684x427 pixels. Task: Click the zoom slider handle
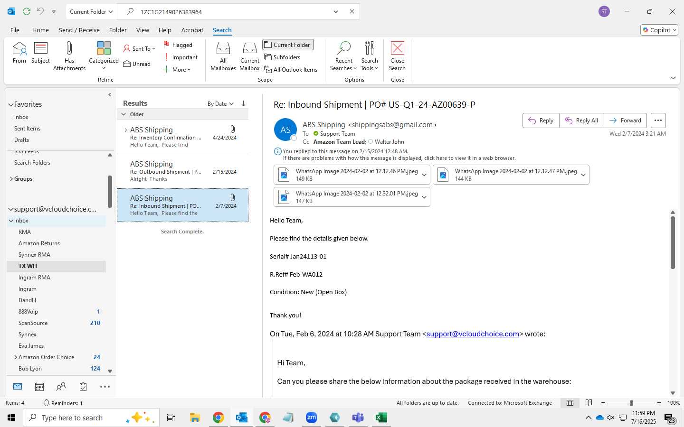[631, 403]
